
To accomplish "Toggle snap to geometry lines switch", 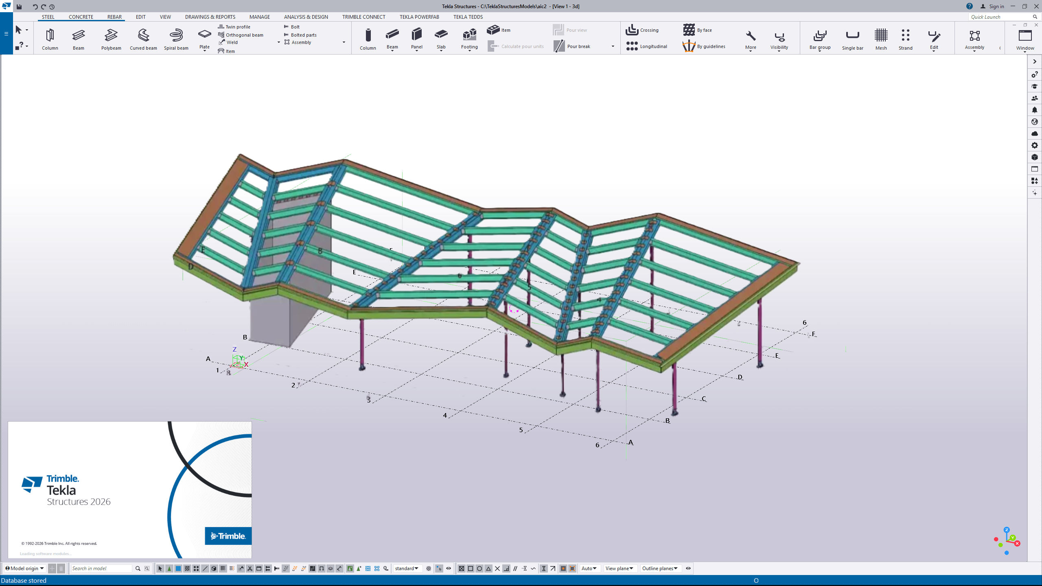I will click(x=572, y=569).
